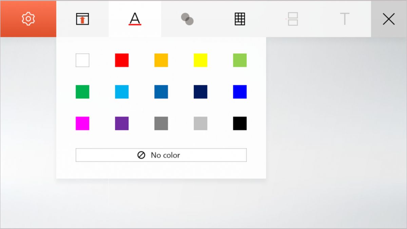The width and height of the screenshot is (407, 229).
Task: Click the No color button
Action: [161, 155]
